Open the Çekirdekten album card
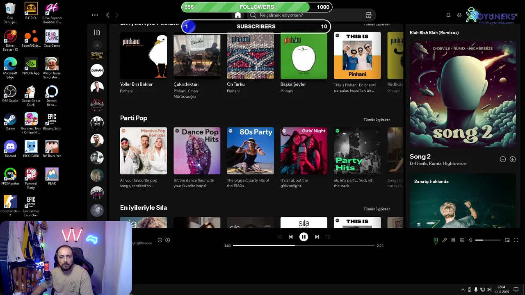 [197, 66]
